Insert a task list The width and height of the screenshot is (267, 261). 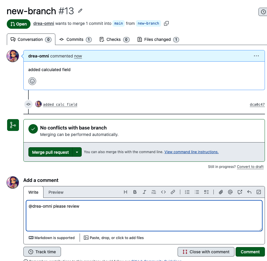pos(206,192)
